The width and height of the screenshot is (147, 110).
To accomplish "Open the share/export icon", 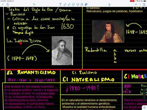I will 8,4.
